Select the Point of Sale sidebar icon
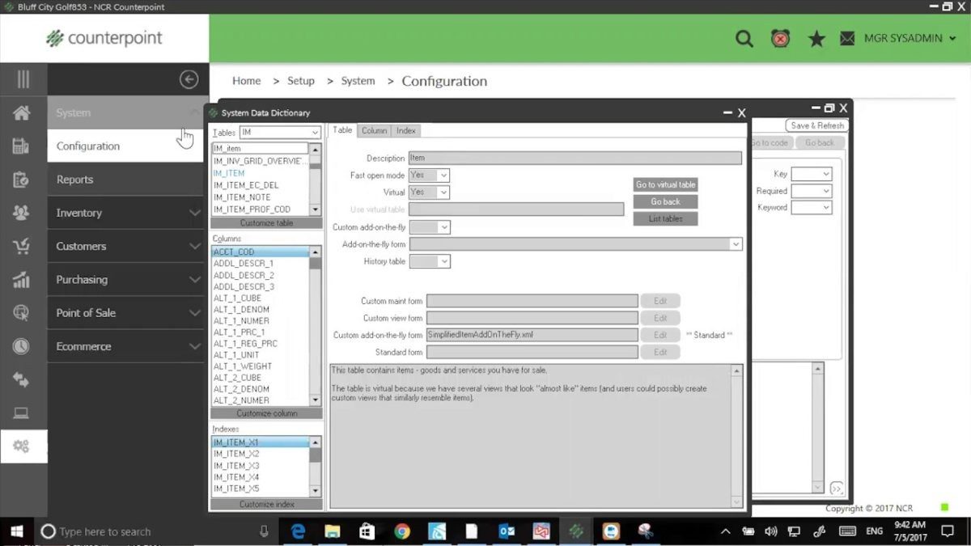The height and width of the screenshot is (546, 971). (23, 312)
